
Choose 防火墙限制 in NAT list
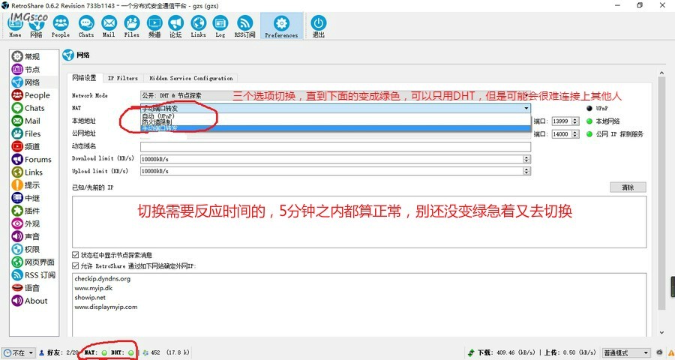(335, 122)
